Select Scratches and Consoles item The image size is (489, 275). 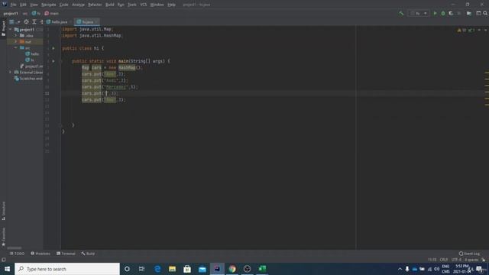coord(28,79)
